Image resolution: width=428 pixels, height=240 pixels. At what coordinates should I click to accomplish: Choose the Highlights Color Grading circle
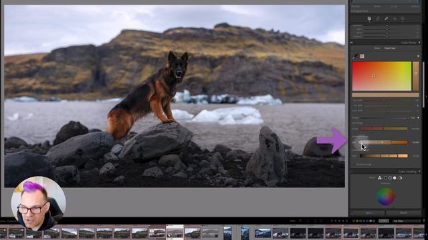pyautogui.click(x=395, y=178)
